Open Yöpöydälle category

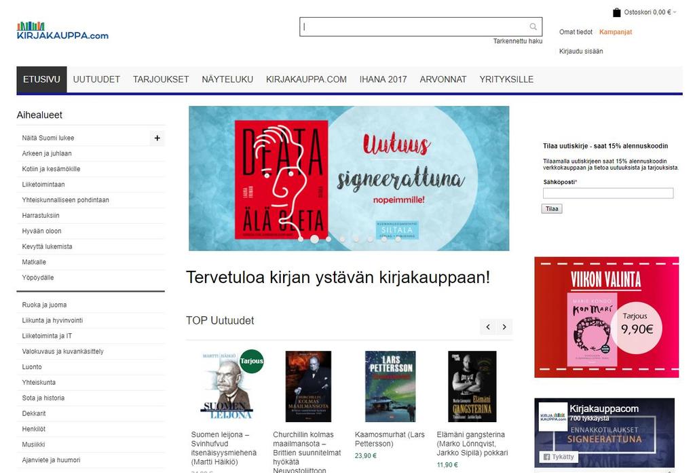pyautogui.click(x=38, y=278)
